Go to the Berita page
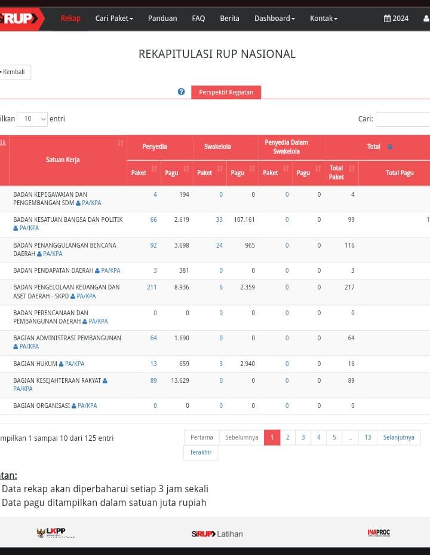Viewport: 430px width, 555px height. 229,19
